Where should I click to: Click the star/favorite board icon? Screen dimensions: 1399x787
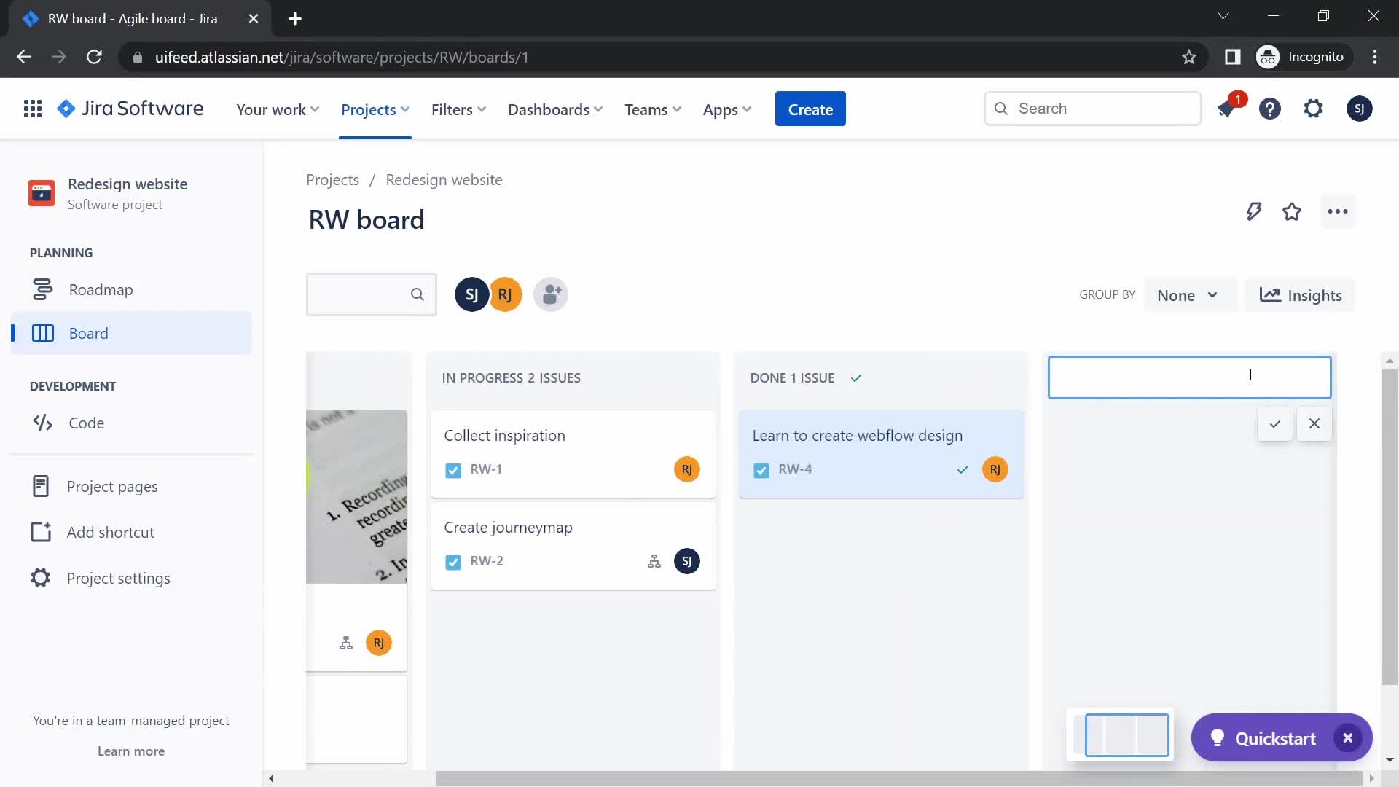point(1293,211)
